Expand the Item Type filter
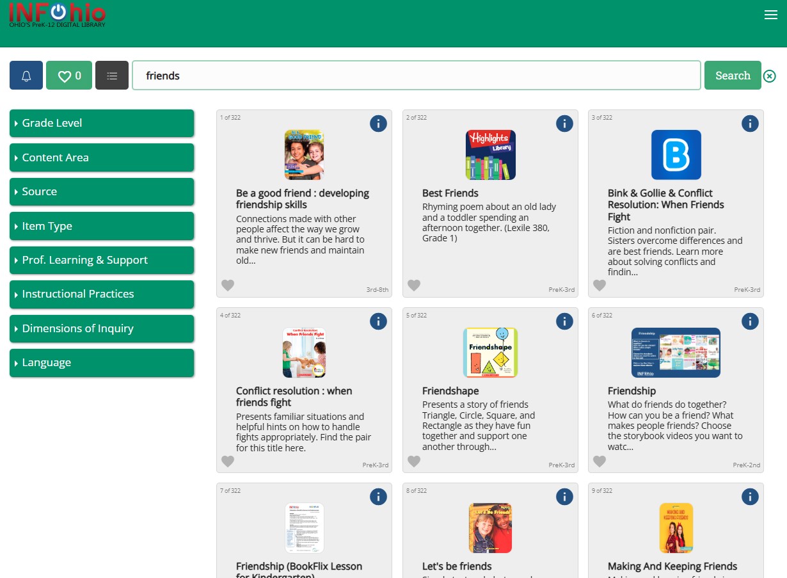The height and width of the screenshot is (578, 787). pos(102,226)
